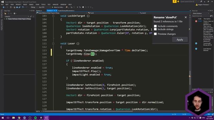
Task: Click the red error icon in Error List
Action: pyautogui.click(x=196, y=21)
